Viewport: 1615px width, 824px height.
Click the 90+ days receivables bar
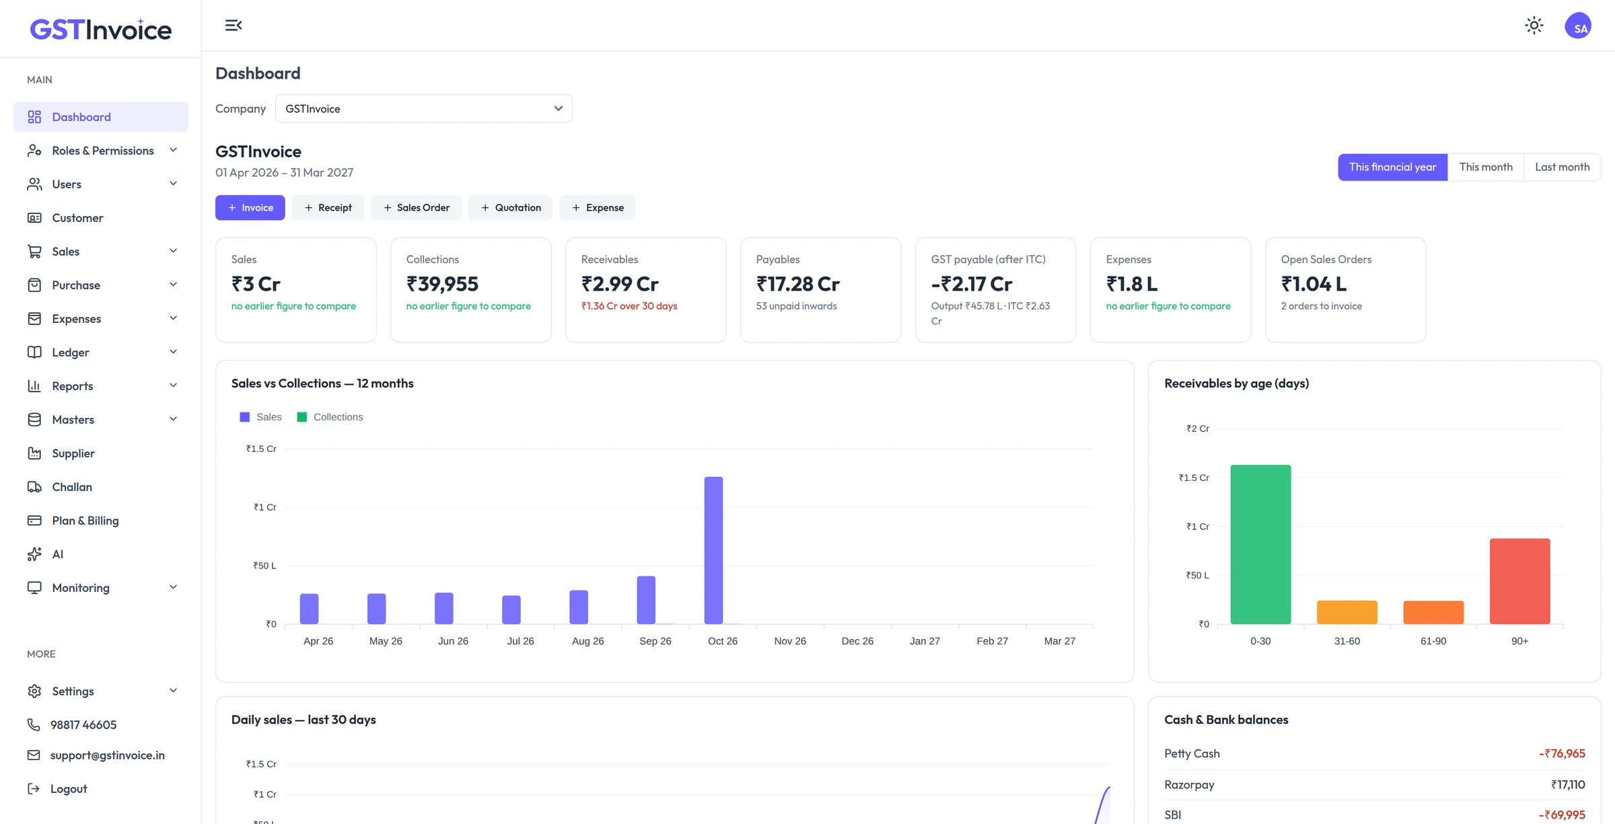1519,581
